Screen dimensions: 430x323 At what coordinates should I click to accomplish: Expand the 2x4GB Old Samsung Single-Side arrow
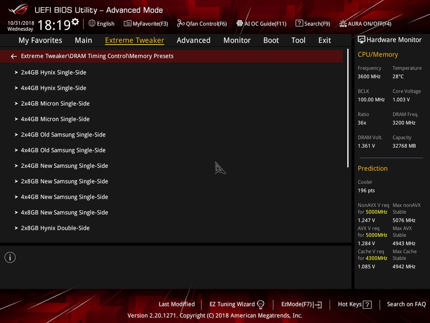coord(16,135)
